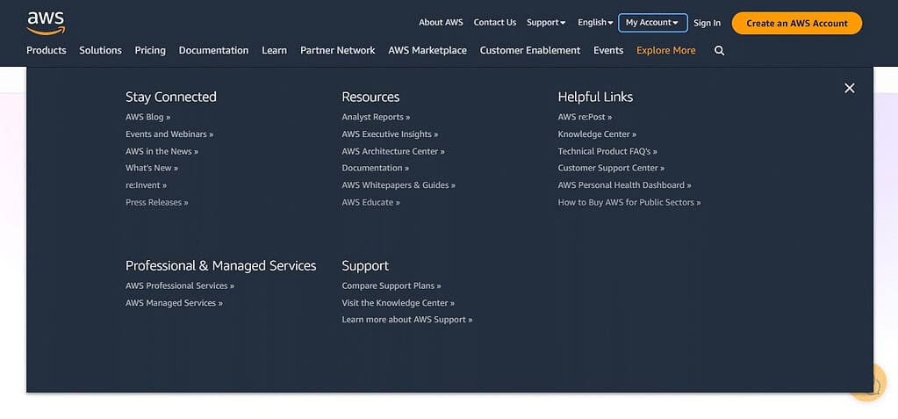Open Learn more about AWS Support
Image resolution: width=898 pixels, height=419 pixels.
407,319
